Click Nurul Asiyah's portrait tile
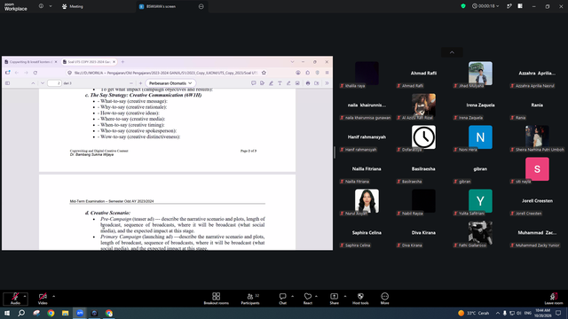The width and height of the screenshot is (568, 319). (367, 201)
